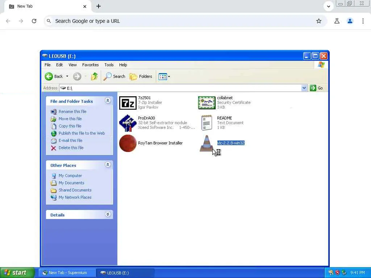Click Delete this file
The height and width of the screenshot is (278, 371).
pyautogui.click(x=71, y=148)
